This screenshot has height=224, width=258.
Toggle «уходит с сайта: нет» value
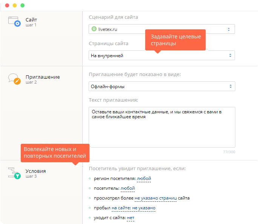point(131,218)
